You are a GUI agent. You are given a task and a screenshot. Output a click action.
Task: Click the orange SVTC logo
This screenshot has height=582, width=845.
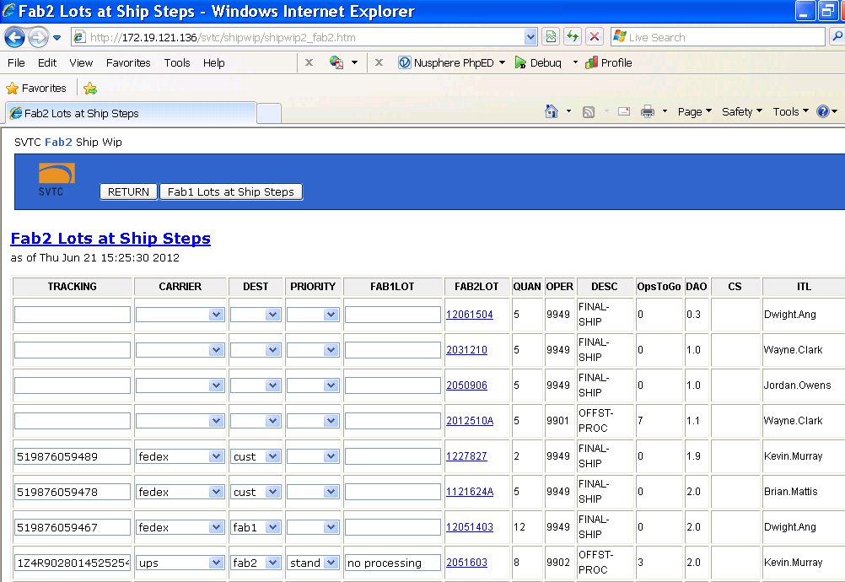[x=57, y=180]
